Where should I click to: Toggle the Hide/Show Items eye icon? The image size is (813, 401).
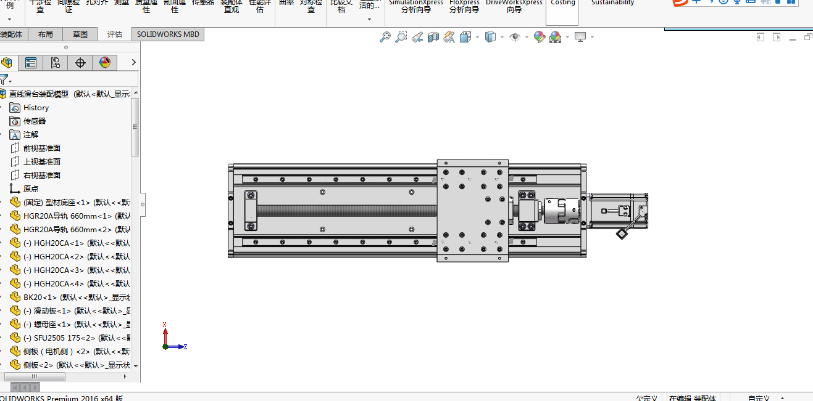click(514, 37)
